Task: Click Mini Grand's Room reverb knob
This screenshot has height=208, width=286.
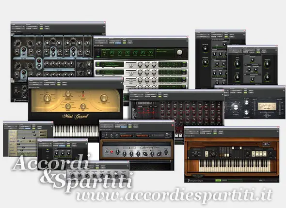Action: [x=68, y=106]
